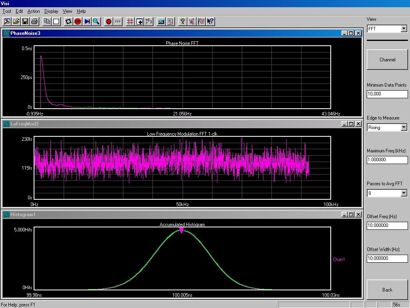Close the Histogram1 window
This screenshot has height=308, width=410.
(358, 215)
